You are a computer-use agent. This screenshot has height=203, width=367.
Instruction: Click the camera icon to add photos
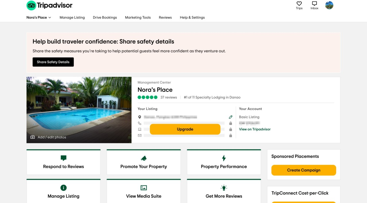click(x=32, y=137)
